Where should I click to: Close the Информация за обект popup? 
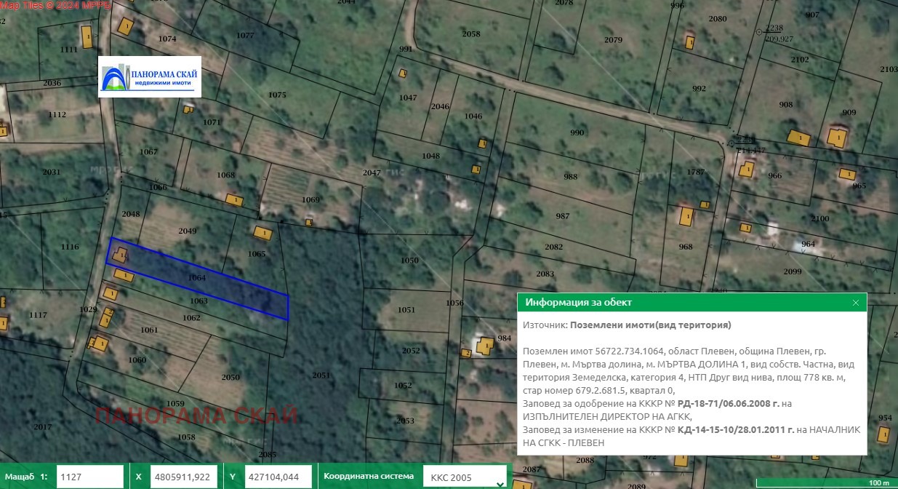856,303
